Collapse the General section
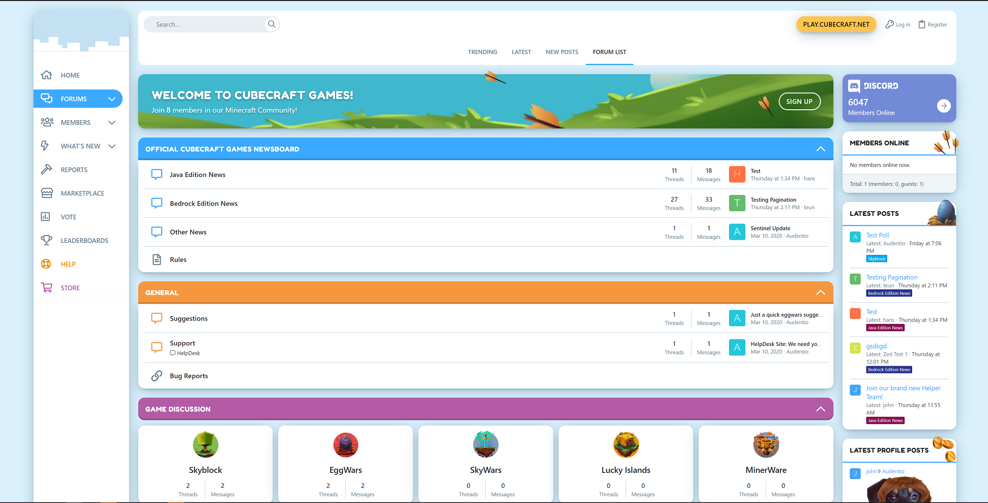 coord(821,292)
